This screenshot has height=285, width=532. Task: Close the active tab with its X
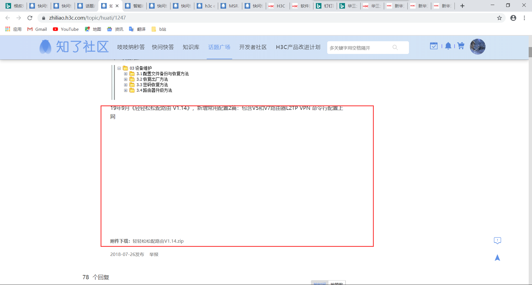point(117,6)
